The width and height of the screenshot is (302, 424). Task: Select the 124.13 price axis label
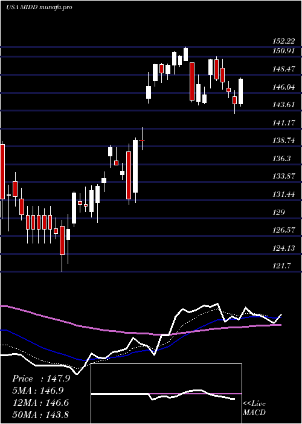point(283,248)
